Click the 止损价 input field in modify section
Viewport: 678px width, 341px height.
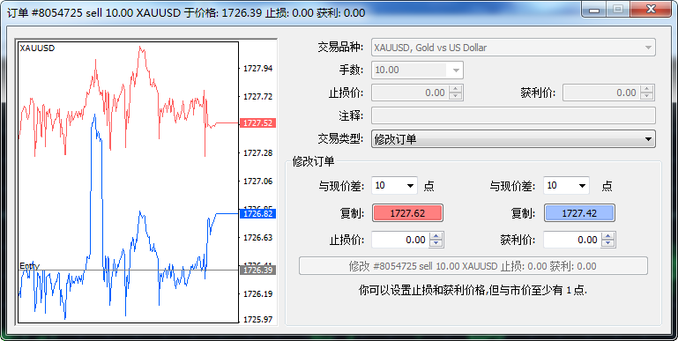(400, 240)
